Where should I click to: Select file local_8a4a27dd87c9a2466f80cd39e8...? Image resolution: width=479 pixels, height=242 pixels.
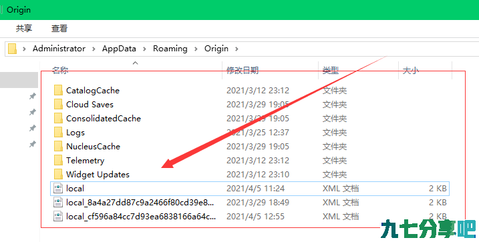[x=140, y=203]
